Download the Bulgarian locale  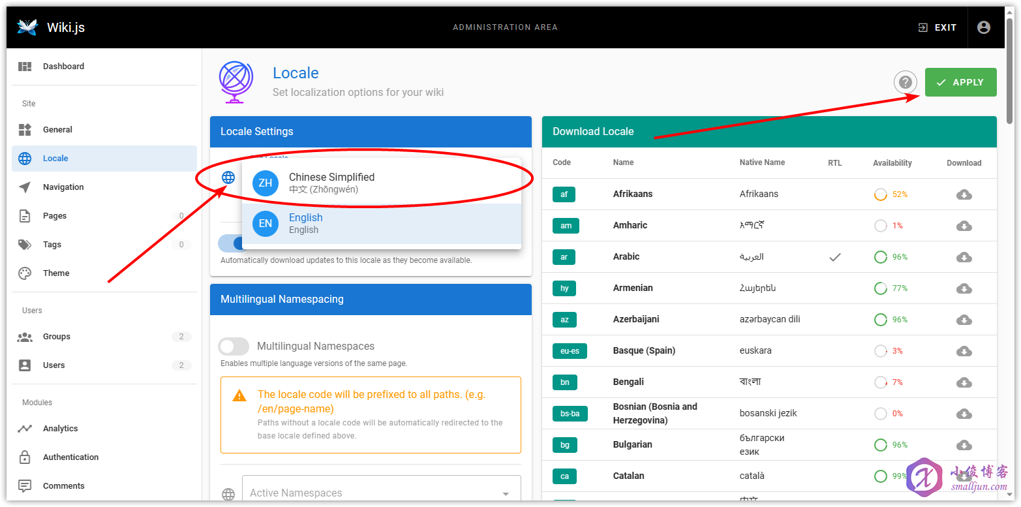(964, 445)
